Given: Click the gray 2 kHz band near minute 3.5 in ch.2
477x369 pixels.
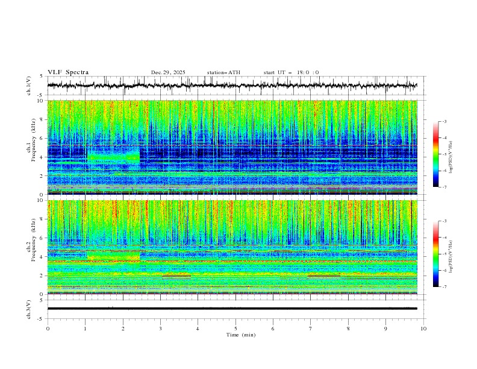Looking at the screenshot, I should coord(176,276).
